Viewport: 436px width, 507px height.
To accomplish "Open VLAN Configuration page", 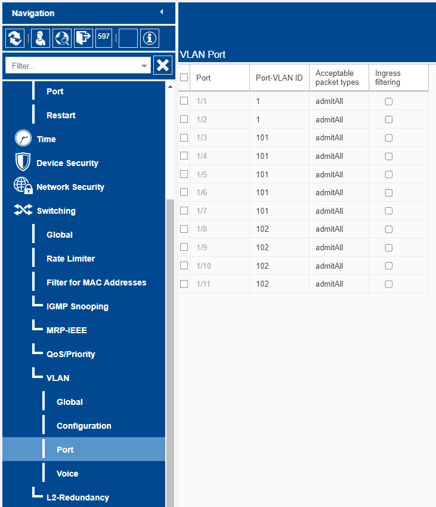I will (x=84, y=426).
